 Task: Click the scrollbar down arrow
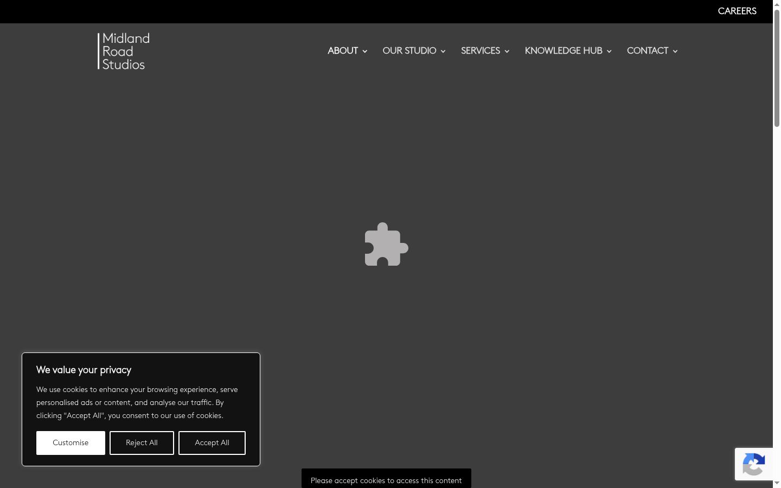(x=777, y=483)
